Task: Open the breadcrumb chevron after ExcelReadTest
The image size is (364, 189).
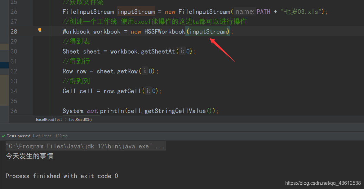Action: (65, 119)
